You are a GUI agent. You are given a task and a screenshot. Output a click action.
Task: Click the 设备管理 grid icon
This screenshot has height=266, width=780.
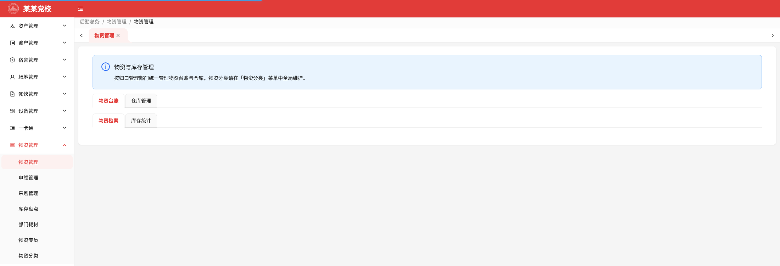[x=12, y=111]
